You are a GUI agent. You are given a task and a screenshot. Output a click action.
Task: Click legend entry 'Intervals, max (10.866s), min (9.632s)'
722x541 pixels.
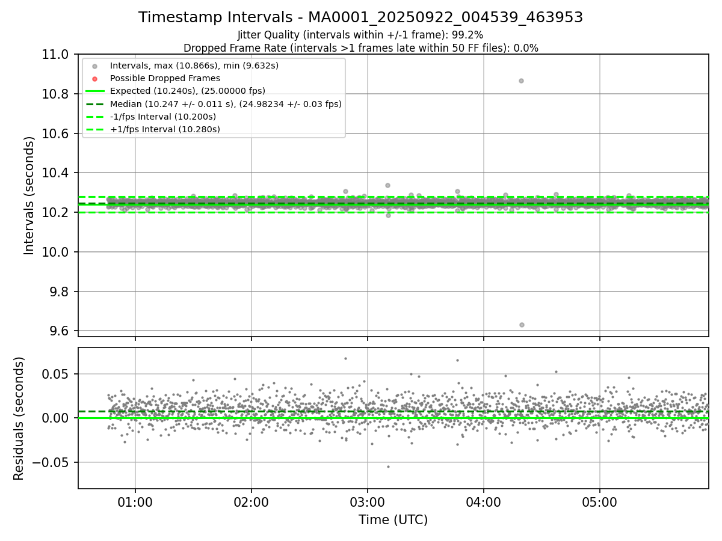click(194, 66)
